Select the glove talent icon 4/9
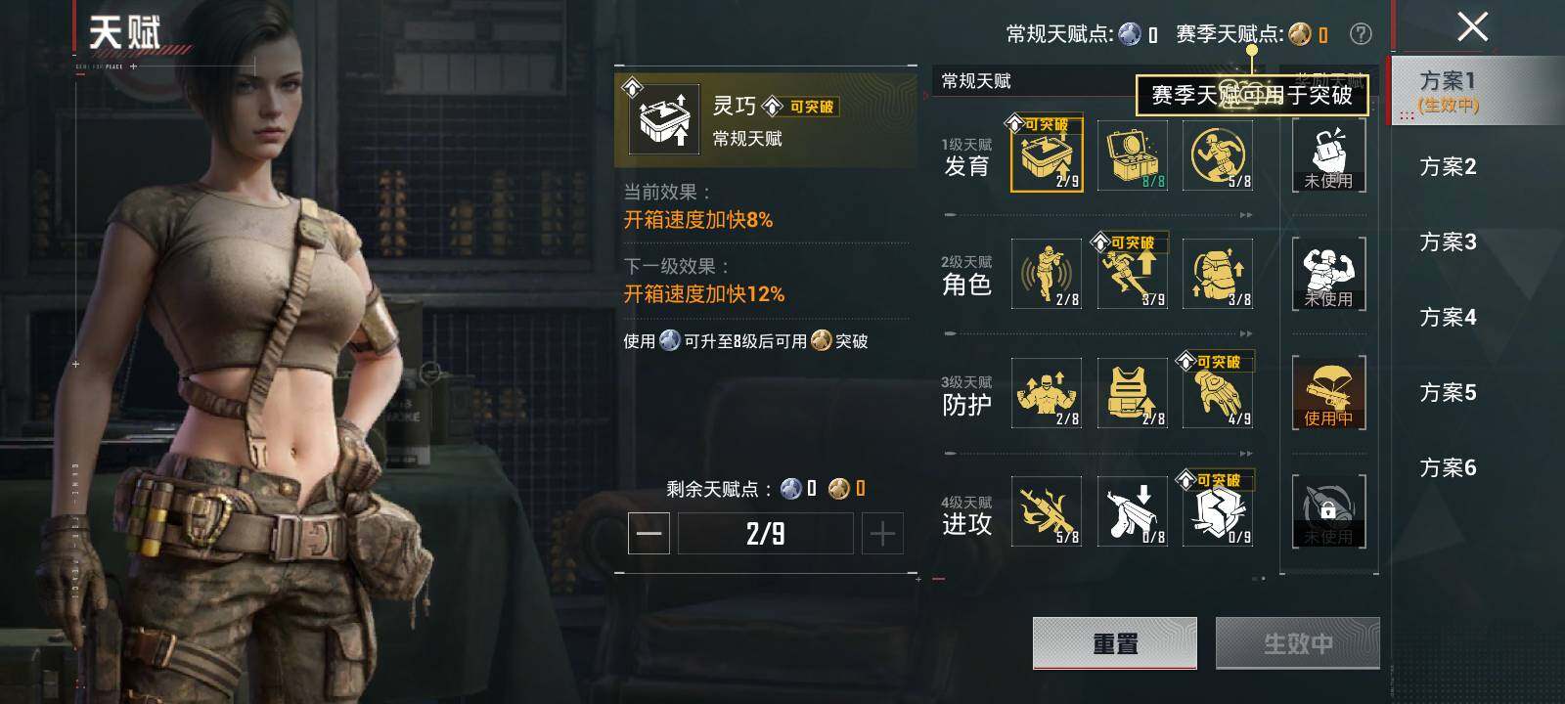Screen dimensions: 1565x704 tap(1218, 393)
